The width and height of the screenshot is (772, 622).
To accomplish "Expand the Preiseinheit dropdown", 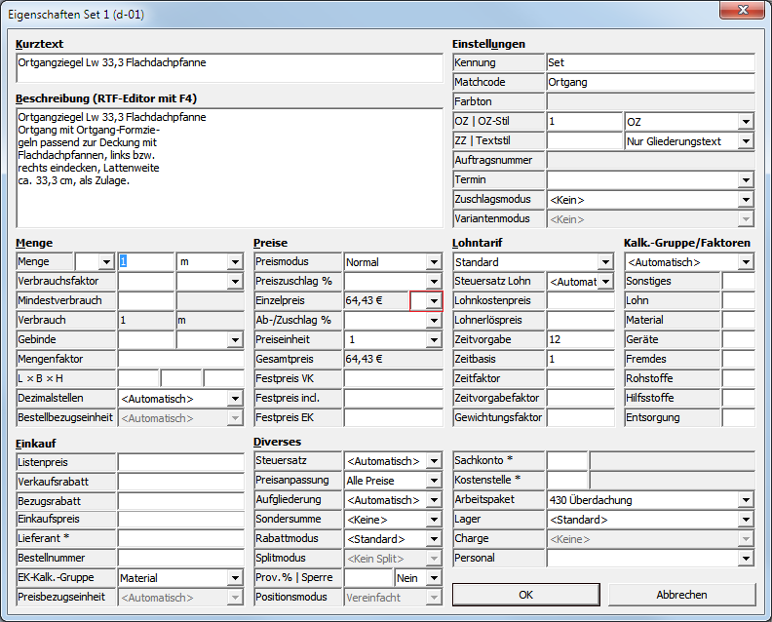I will click(x=433, y=340).
